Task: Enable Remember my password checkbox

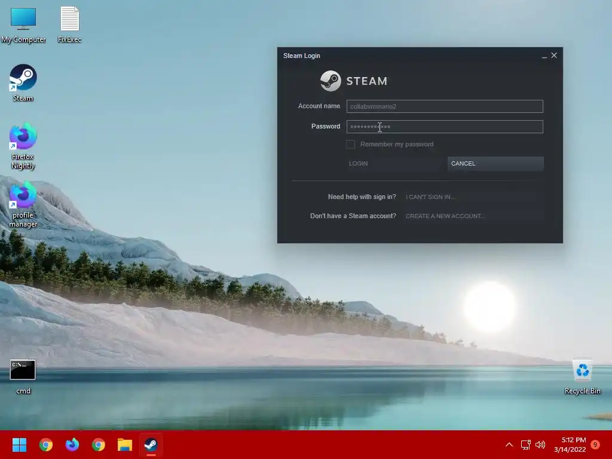Action: 350,145
